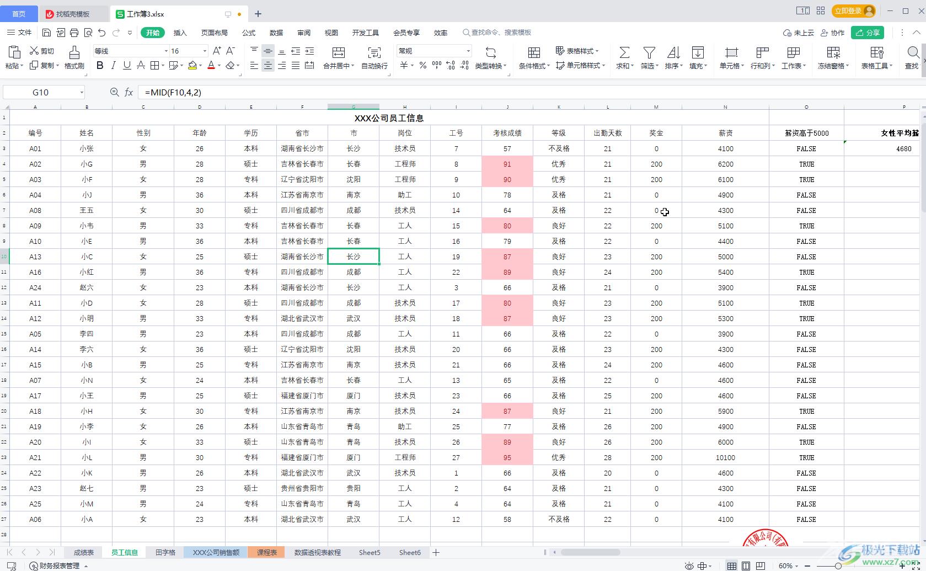This screenshot has height=571, width=926.
Task: Select the 数据透视表教程 sheet tab
Action: coord(318,552)
